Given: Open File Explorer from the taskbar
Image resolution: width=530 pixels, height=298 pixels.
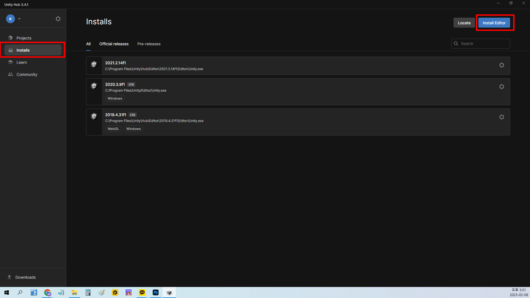Looking at the screenshot, I should (x=75, y=292).
